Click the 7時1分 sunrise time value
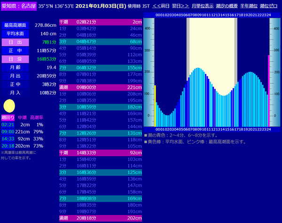The height and width of the screenshot is (223, 282). tap(49, 42)
